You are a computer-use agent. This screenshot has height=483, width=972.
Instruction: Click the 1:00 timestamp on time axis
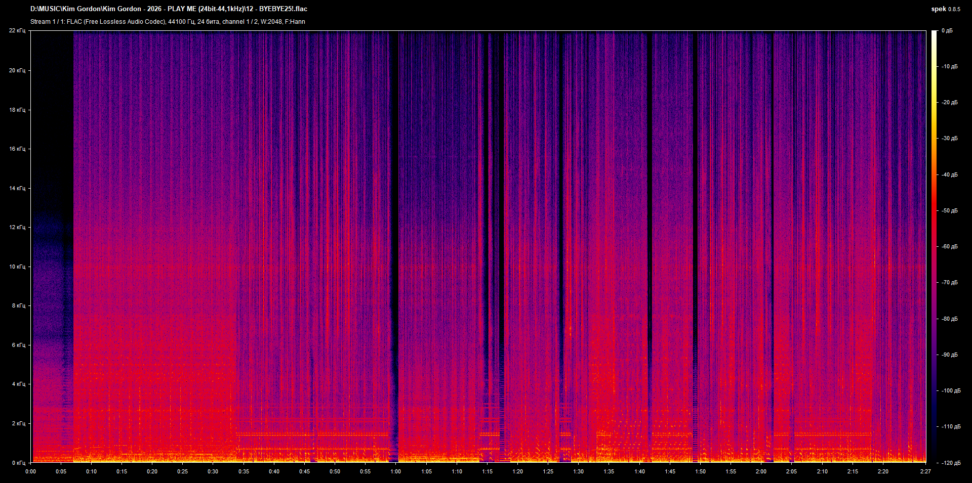click(x=396, y=471)
